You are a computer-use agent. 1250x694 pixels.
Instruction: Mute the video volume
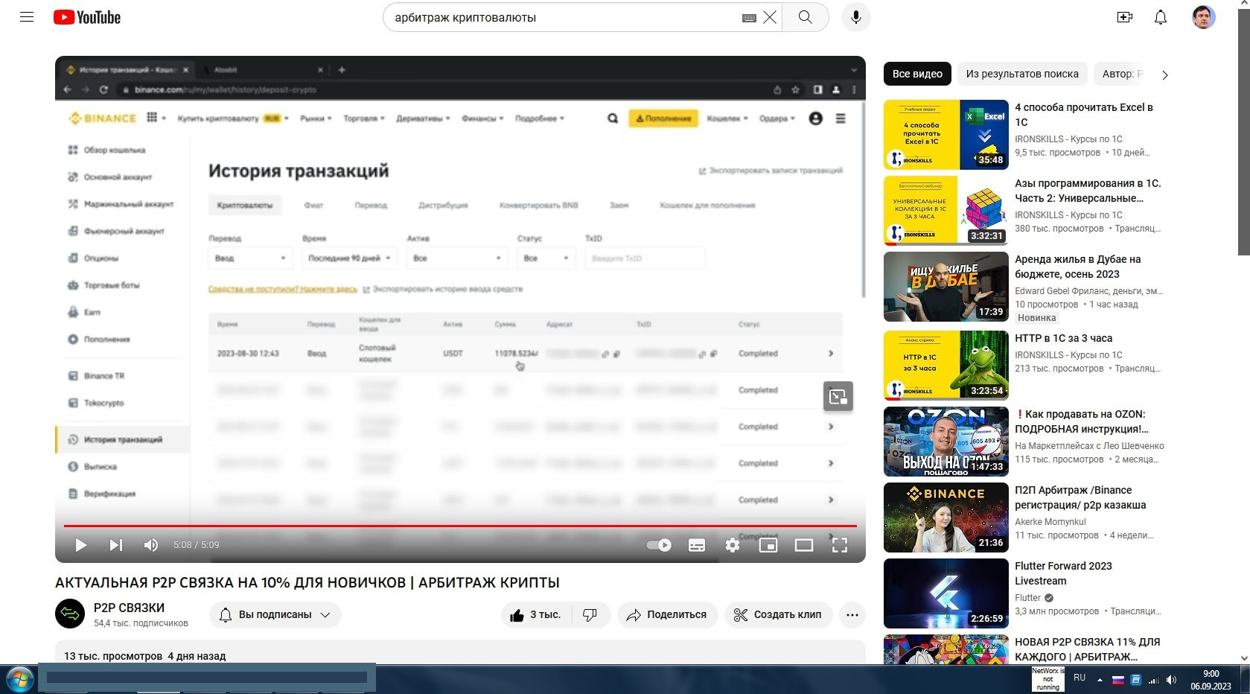151,545
